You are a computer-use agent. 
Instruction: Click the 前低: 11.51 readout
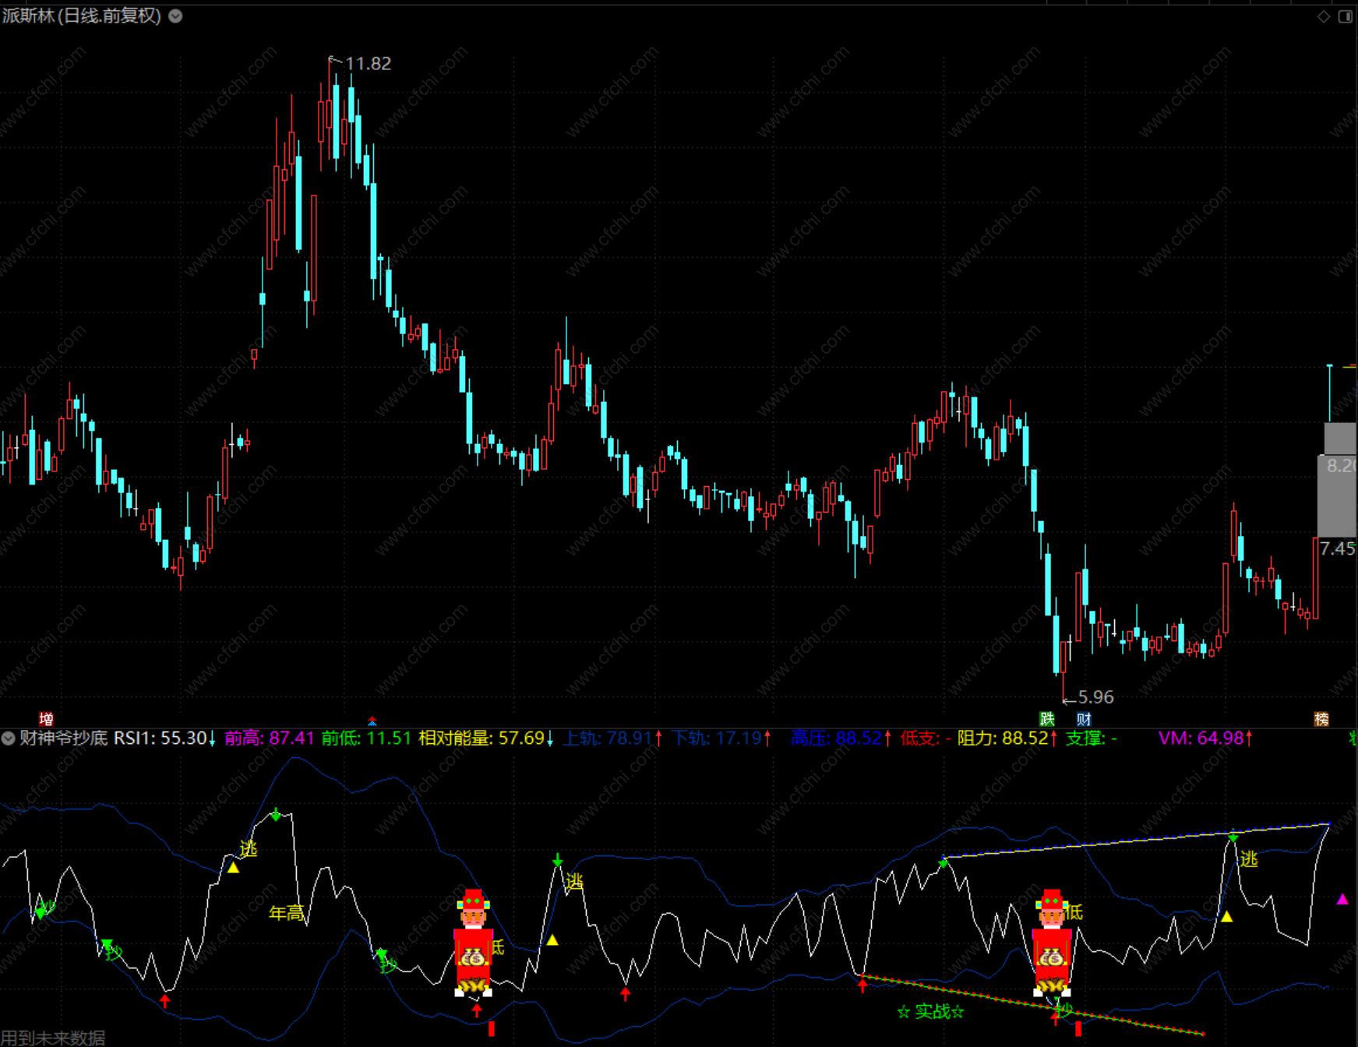click(366, 738)
